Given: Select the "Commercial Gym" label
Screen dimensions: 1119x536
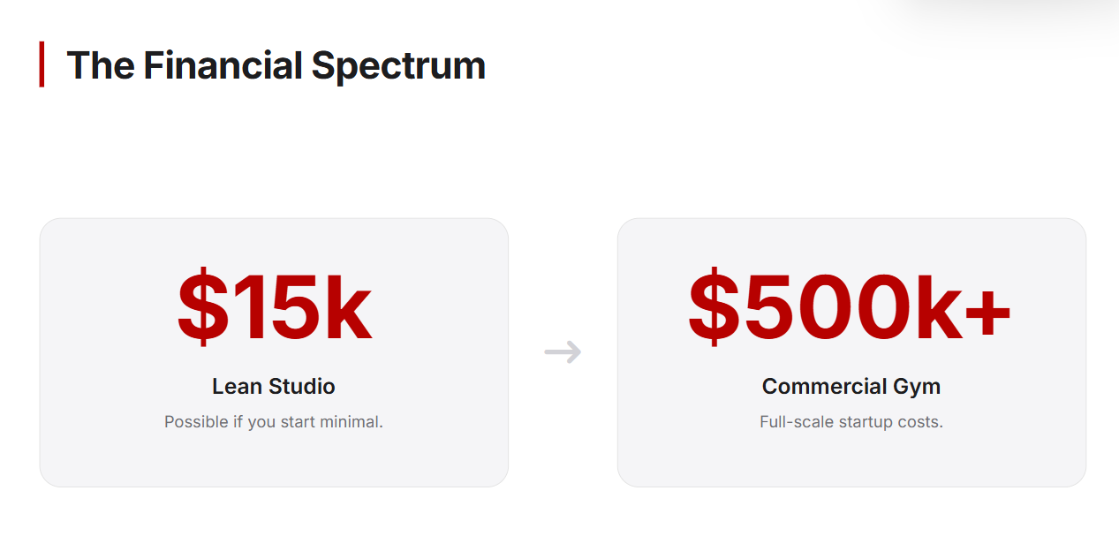Looking at the screenshot, I should 851,386.
